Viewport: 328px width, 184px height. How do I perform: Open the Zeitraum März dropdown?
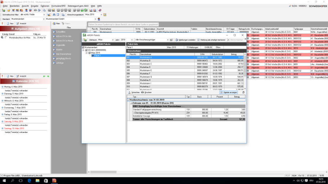[113, 40]
